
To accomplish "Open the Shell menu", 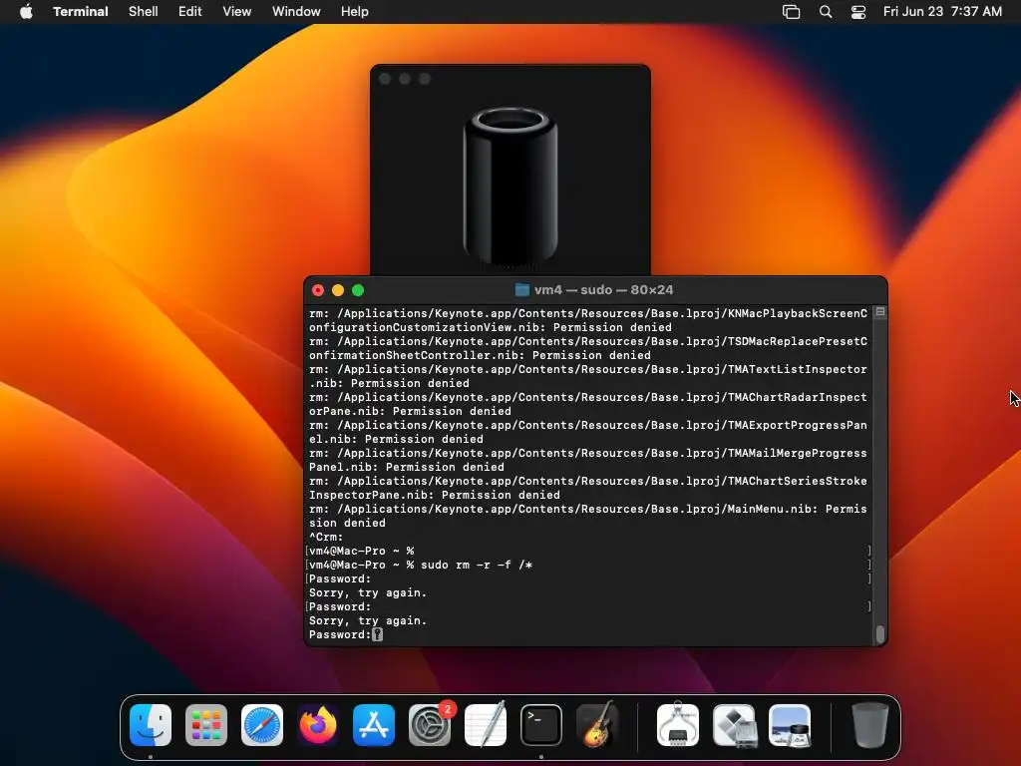I will (144, 12).
